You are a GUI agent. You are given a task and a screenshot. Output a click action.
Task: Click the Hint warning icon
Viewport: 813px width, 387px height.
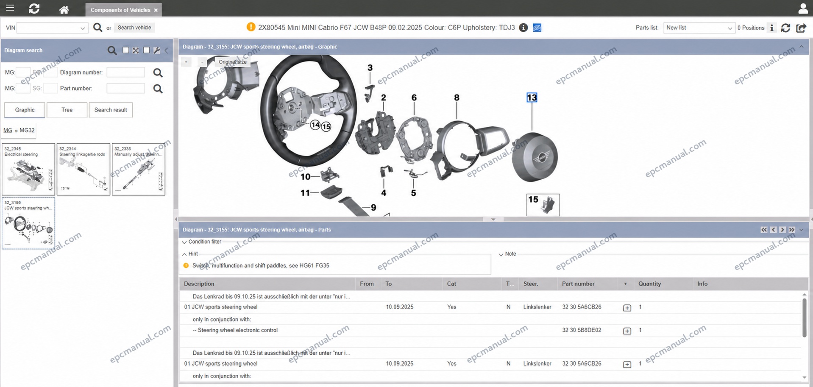pos(186,266)
